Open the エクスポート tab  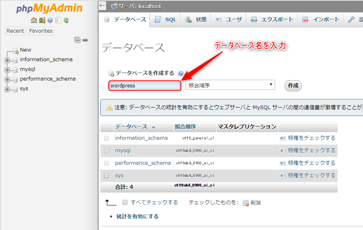(x=271, y=19)
